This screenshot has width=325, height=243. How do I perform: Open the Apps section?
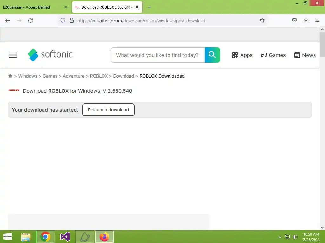[x=242, y=55]
